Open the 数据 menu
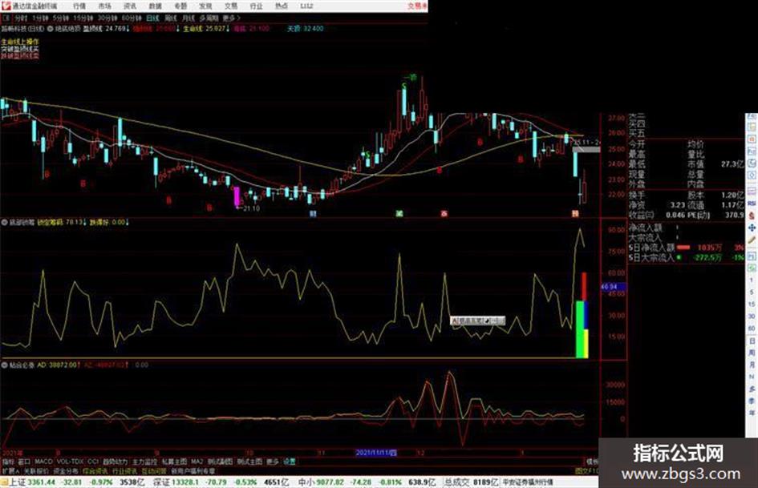The width and height of the screenshot is (758, 488). [x=155, y=6]
